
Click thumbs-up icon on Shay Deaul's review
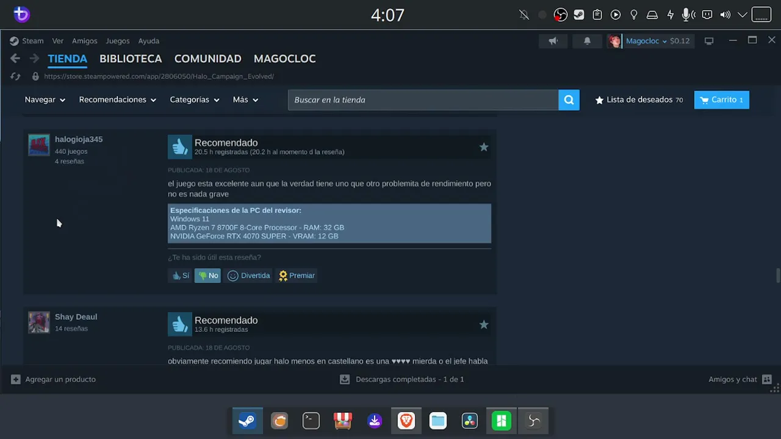coord(180,324)
